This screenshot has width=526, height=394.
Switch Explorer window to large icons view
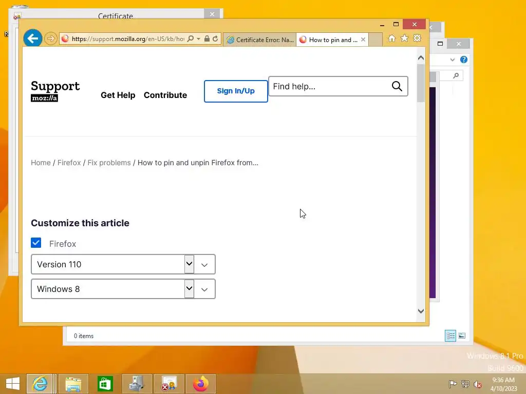(462, 336)
